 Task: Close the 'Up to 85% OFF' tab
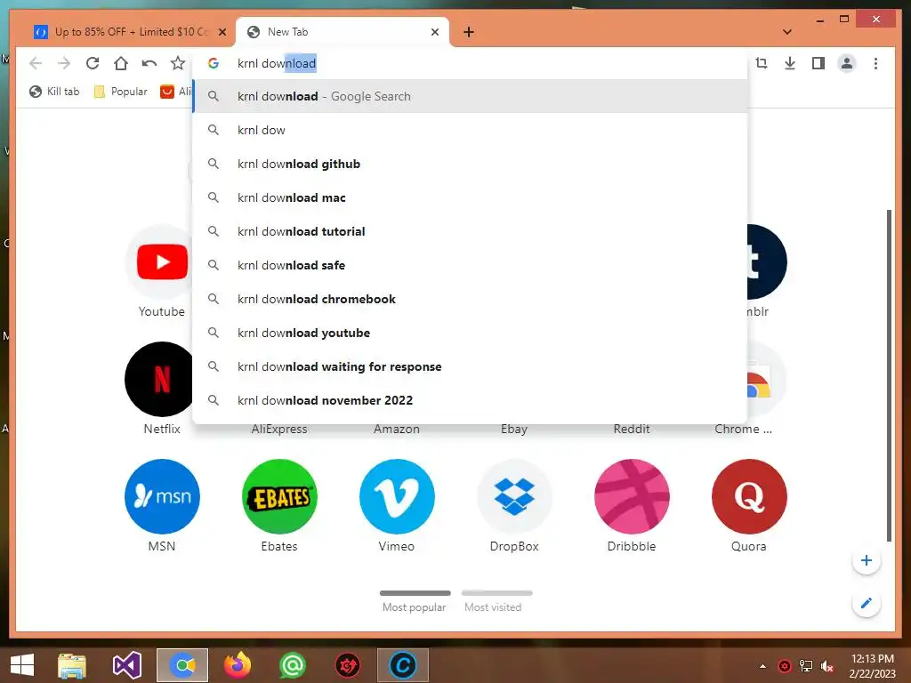tap(222, 32)
